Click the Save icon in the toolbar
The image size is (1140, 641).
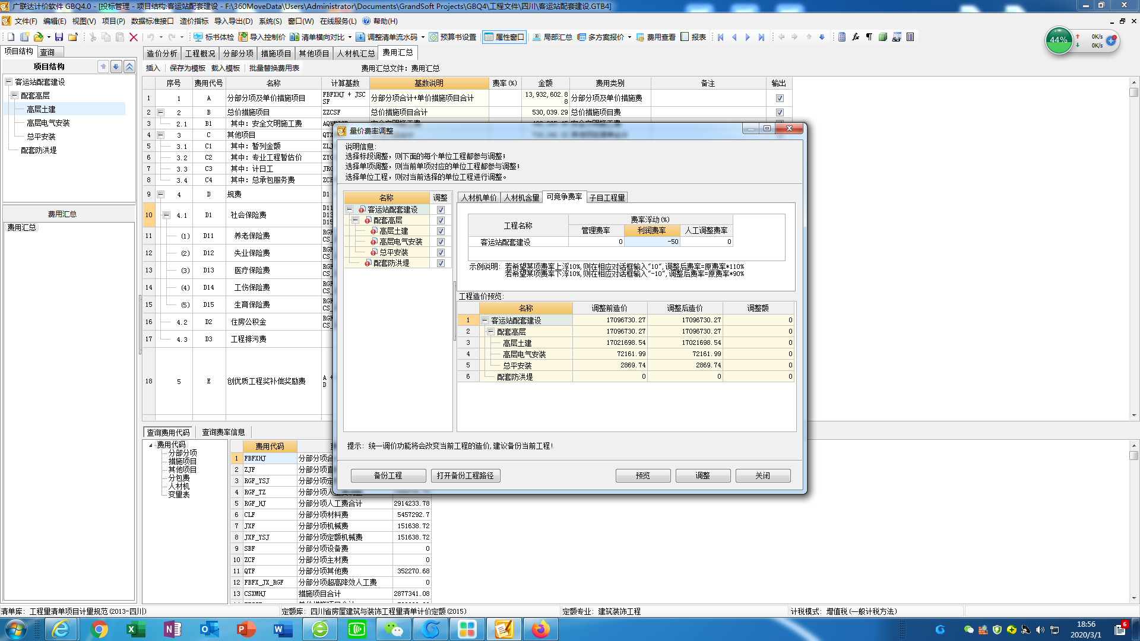click(59, 37)
